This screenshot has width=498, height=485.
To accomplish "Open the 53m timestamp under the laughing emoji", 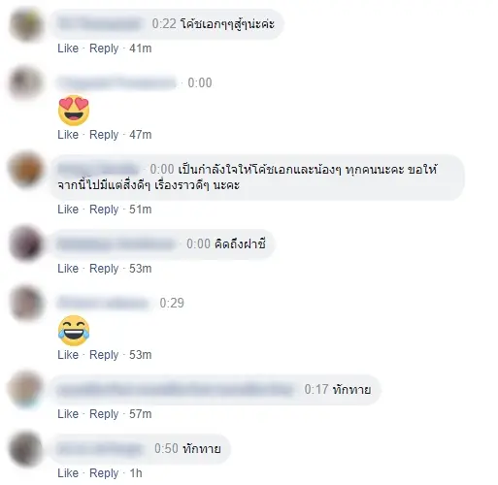I will pyautogui.click(x=141, y=355).
